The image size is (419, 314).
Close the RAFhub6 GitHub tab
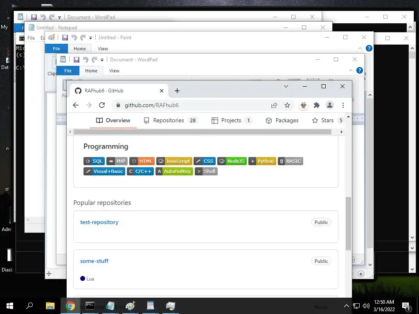point(161,91)
